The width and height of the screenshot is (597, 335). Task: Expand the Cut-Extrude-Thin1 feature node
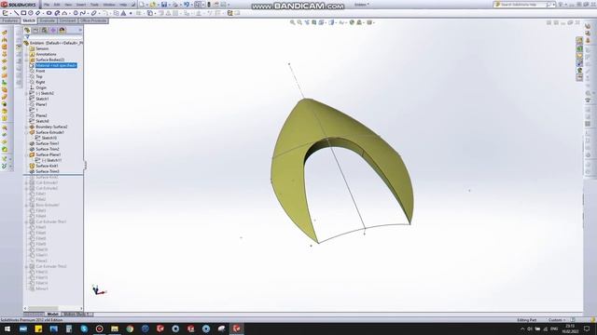point(26,221)
